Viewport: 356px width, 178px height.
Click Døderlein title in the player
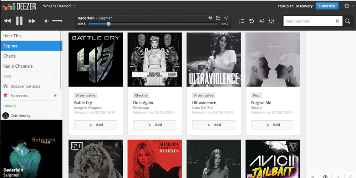[86, 18]
